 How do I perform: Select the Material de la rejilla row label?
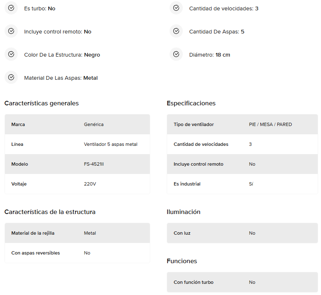tap(33, 233)
